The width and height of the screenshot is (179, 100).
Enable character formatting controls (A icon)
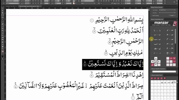coord(4,1)
